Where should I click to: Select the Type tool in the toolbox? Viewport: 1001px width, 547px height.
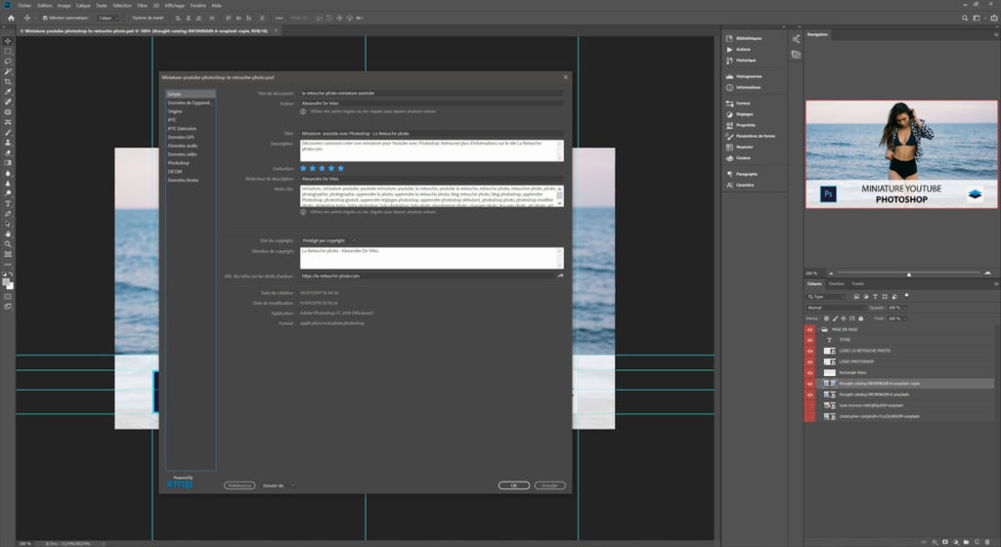(8, 203)
